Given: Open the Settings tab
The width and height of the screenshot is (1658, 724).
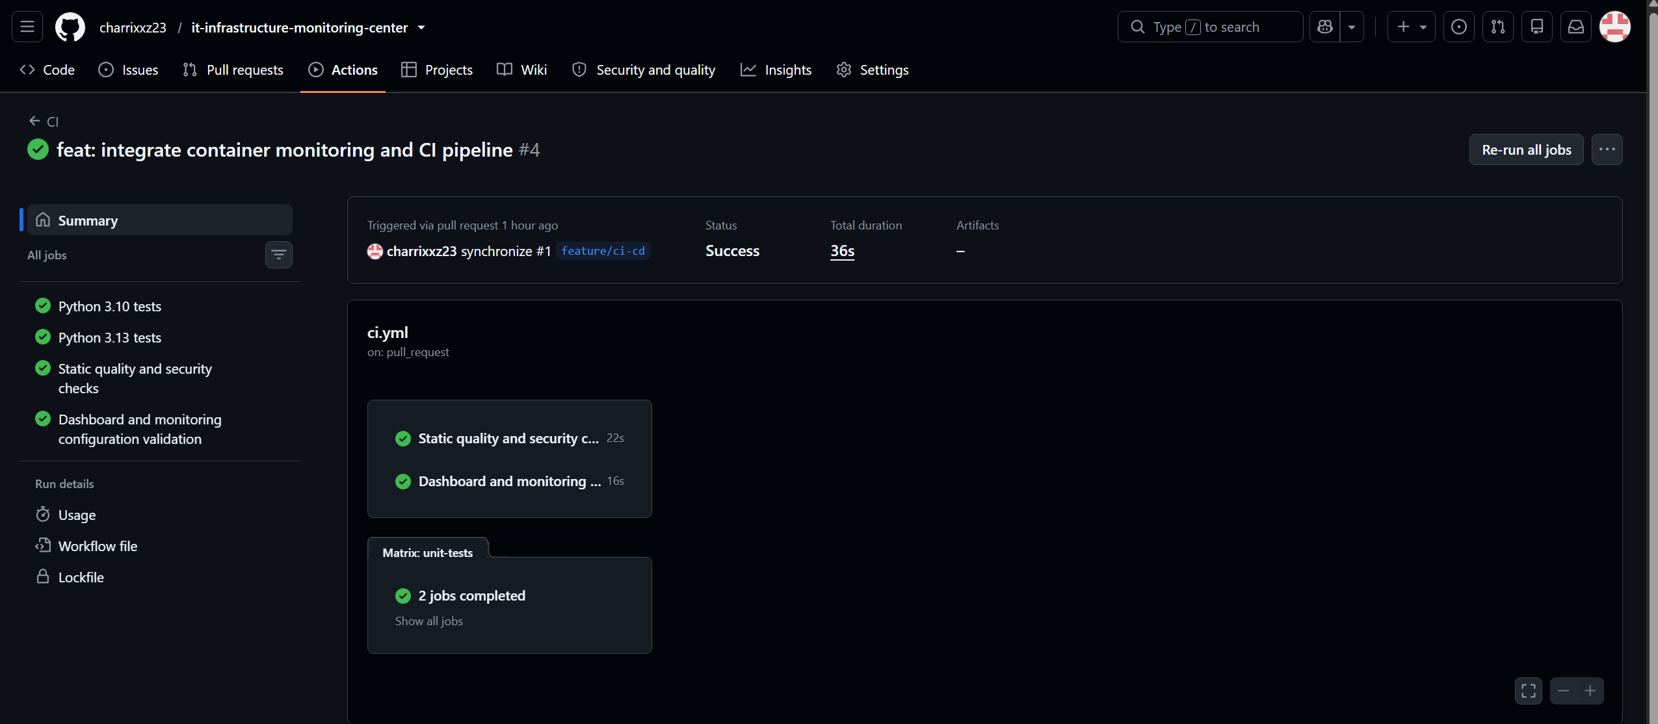Looking at the screenshot, I should click(873, 70).
